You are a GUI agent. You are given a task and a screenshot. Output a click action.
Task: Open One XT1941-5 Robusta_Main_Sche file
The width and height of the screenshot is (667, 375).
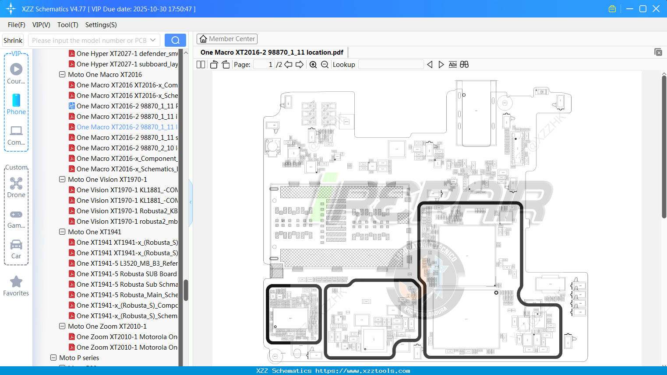pos(123,295)
